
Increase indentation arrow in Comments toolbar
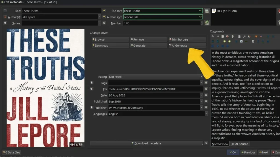(x=224, y=41)
